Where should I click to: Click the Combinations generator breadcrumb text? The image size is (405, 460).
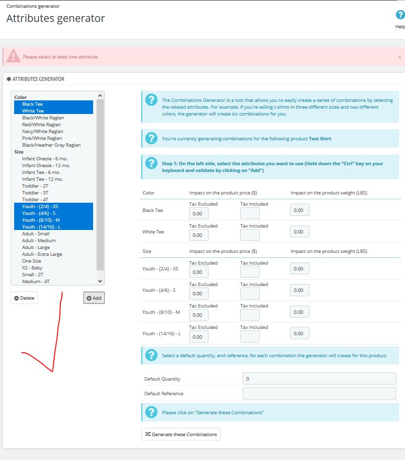33,6
